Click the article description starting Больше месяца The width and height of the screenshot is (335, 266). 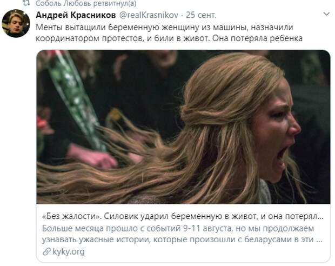pos(178,228)
